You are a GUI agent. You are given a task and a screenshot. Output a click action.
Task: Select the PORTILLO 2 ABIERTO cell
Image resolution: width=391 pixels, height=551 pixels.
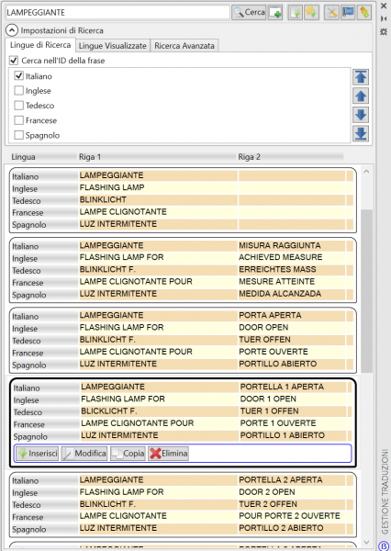pyautogui.click(x=292, y=528)
